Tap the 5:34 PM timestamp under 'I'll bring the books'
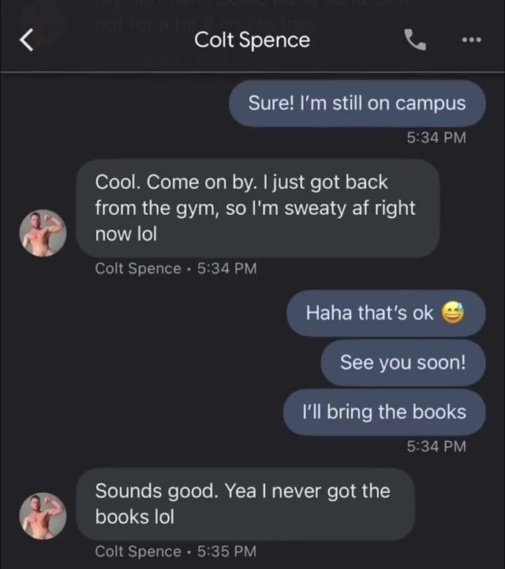This screenshot has width=505, height=569. pos(436,447)
